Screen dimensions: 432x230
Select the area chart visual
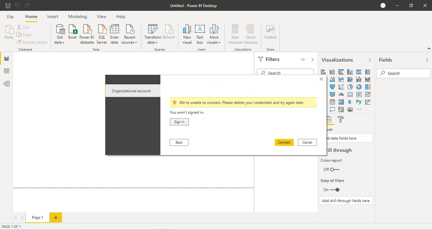332,79
